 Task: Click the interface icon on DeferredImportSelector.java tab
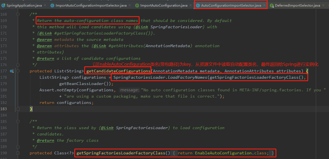coord(271,5)
